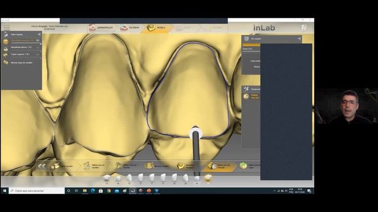The width and height of the screenshot is (378, 212).
Task: Click the Sirona logo icon top right
Action: tap(304, 28)
